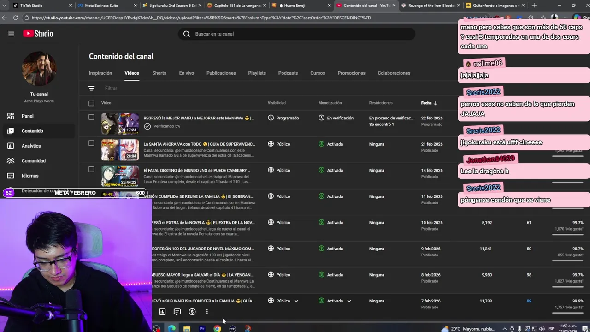Screen dimensions: 590x332
Task: Switch to the Podcasts tab
Action: point(288,73)
